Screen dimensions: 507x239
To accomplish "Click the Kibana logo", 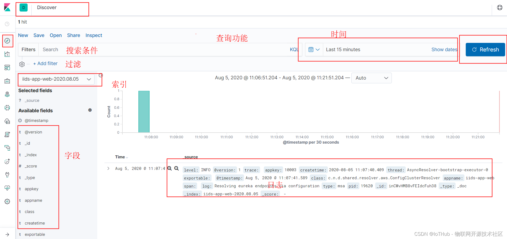I will tap(7, 7).
